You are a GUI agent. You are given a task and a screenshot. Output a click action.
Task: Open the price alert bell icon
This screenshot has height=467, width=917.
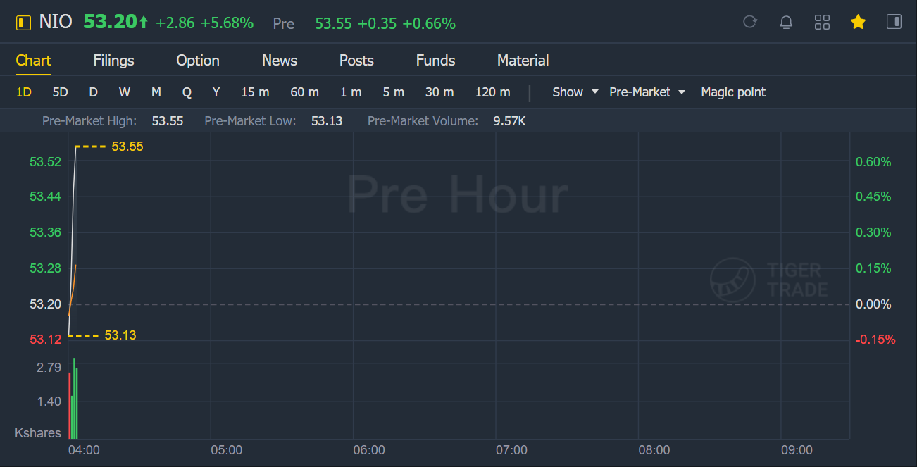(x=786, y=23)
